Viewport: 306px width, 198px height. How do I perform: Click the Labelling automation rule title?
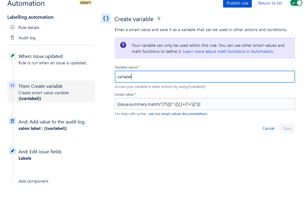pyautogui.click(x=30, y=17)
